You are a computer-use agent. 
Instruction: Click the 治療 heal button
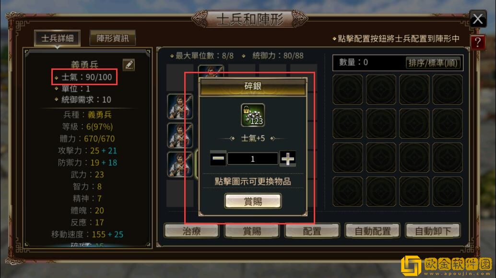coord(191,231)
